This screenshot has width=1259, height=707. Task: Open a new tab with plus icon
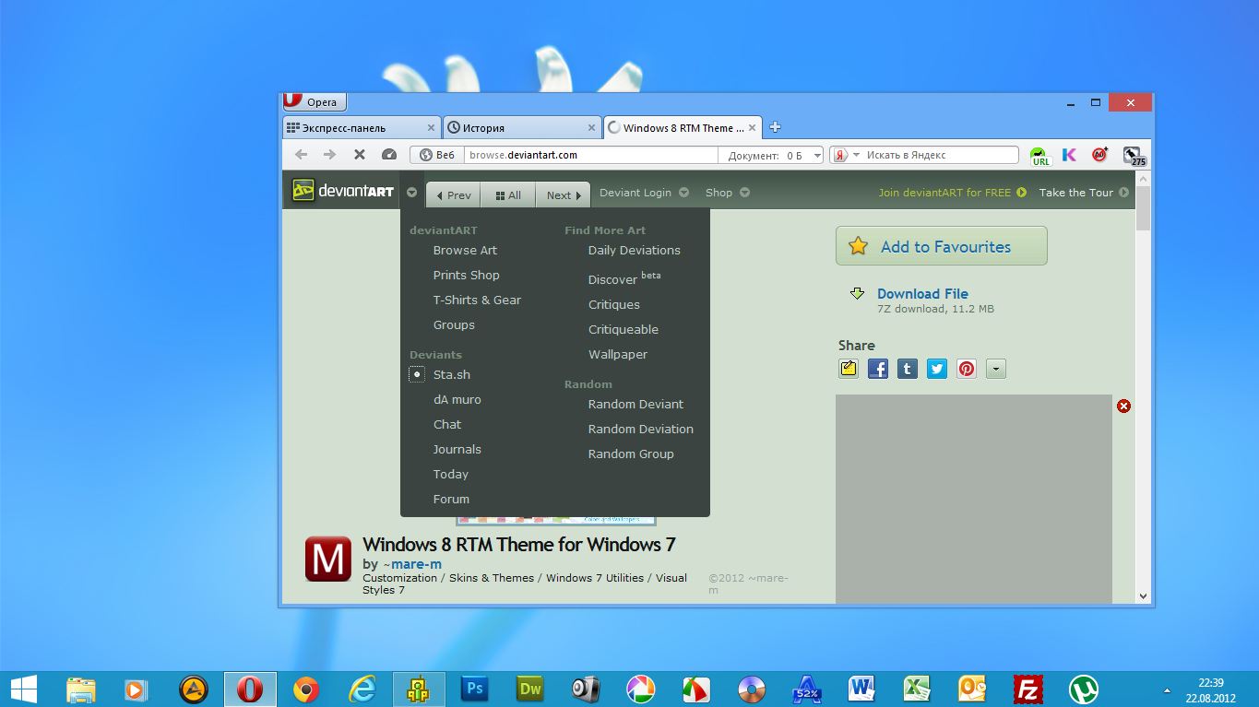click(x=775, y=127)
